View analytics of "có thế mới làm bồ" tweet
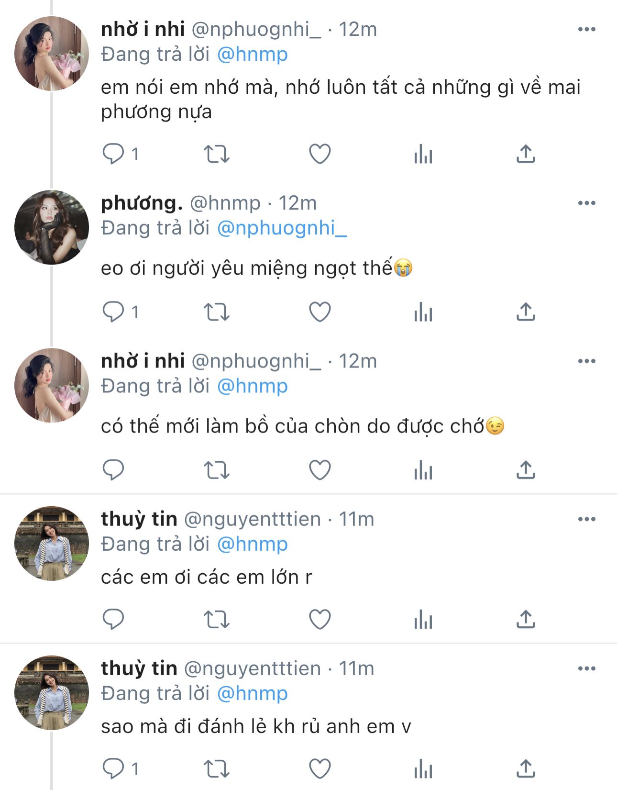 (423, 470)
